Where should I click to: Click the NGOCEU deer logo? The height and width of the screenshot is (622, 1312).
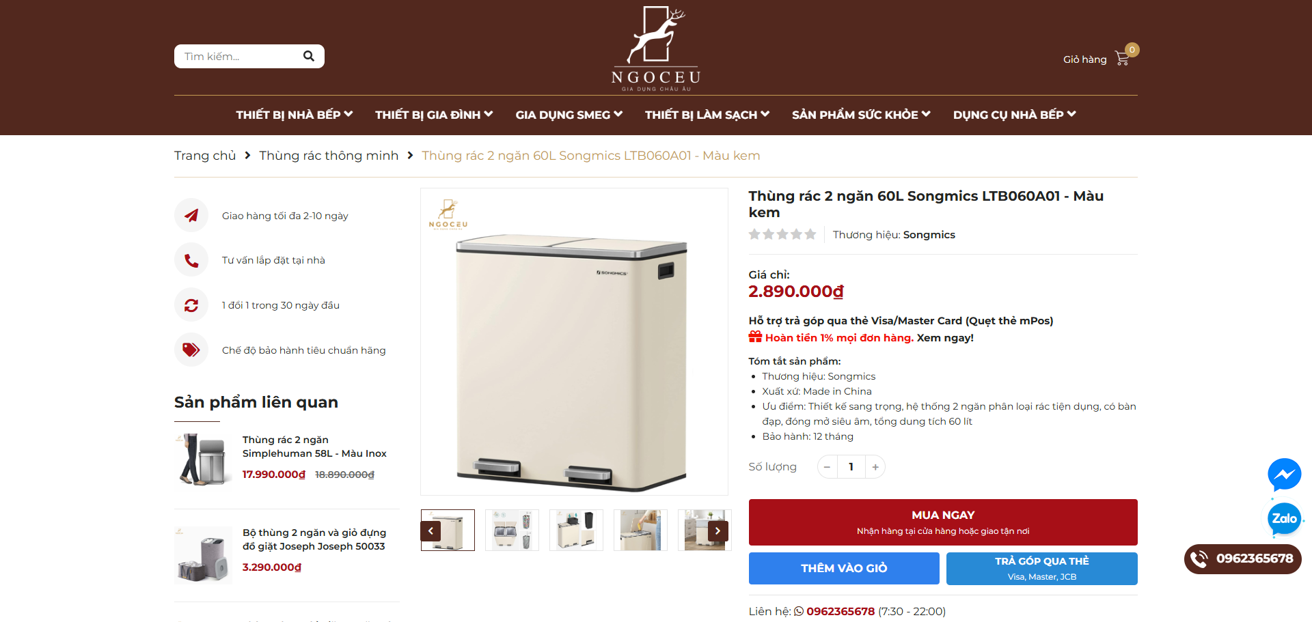click(656, 48)
